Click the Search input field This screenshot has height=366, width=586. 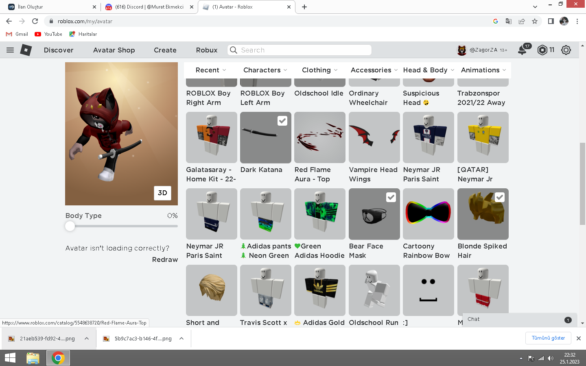(300, 50)
